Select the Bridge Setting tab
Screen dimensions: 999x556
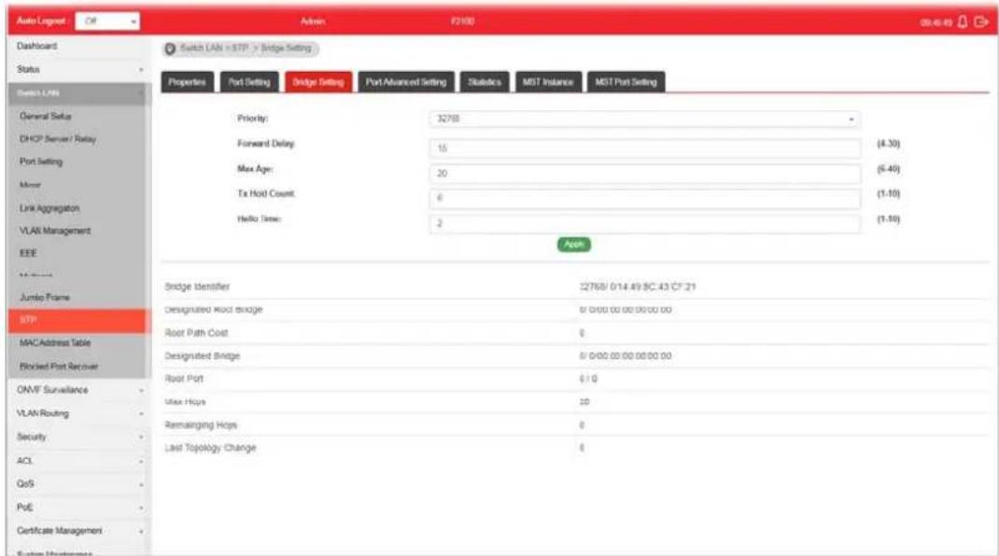(x=318, y=81)
